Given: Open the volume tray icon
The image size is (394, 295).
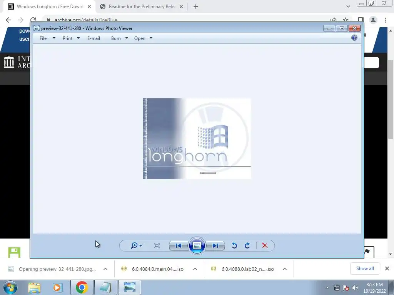Looking at the screenshot, I should coord(355,288).
